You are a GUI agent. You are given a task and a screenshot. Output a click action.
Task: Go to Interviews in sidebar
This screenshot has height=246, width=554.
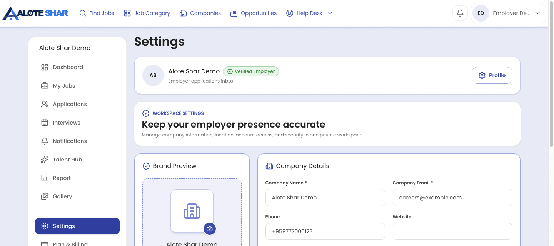pyautogui.click(x=77, y=123)
